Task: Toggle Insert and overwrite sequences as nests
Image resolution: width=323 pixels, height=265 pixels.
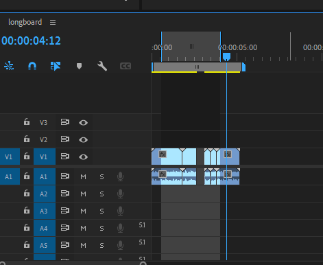Action: (x=9, y=66)
